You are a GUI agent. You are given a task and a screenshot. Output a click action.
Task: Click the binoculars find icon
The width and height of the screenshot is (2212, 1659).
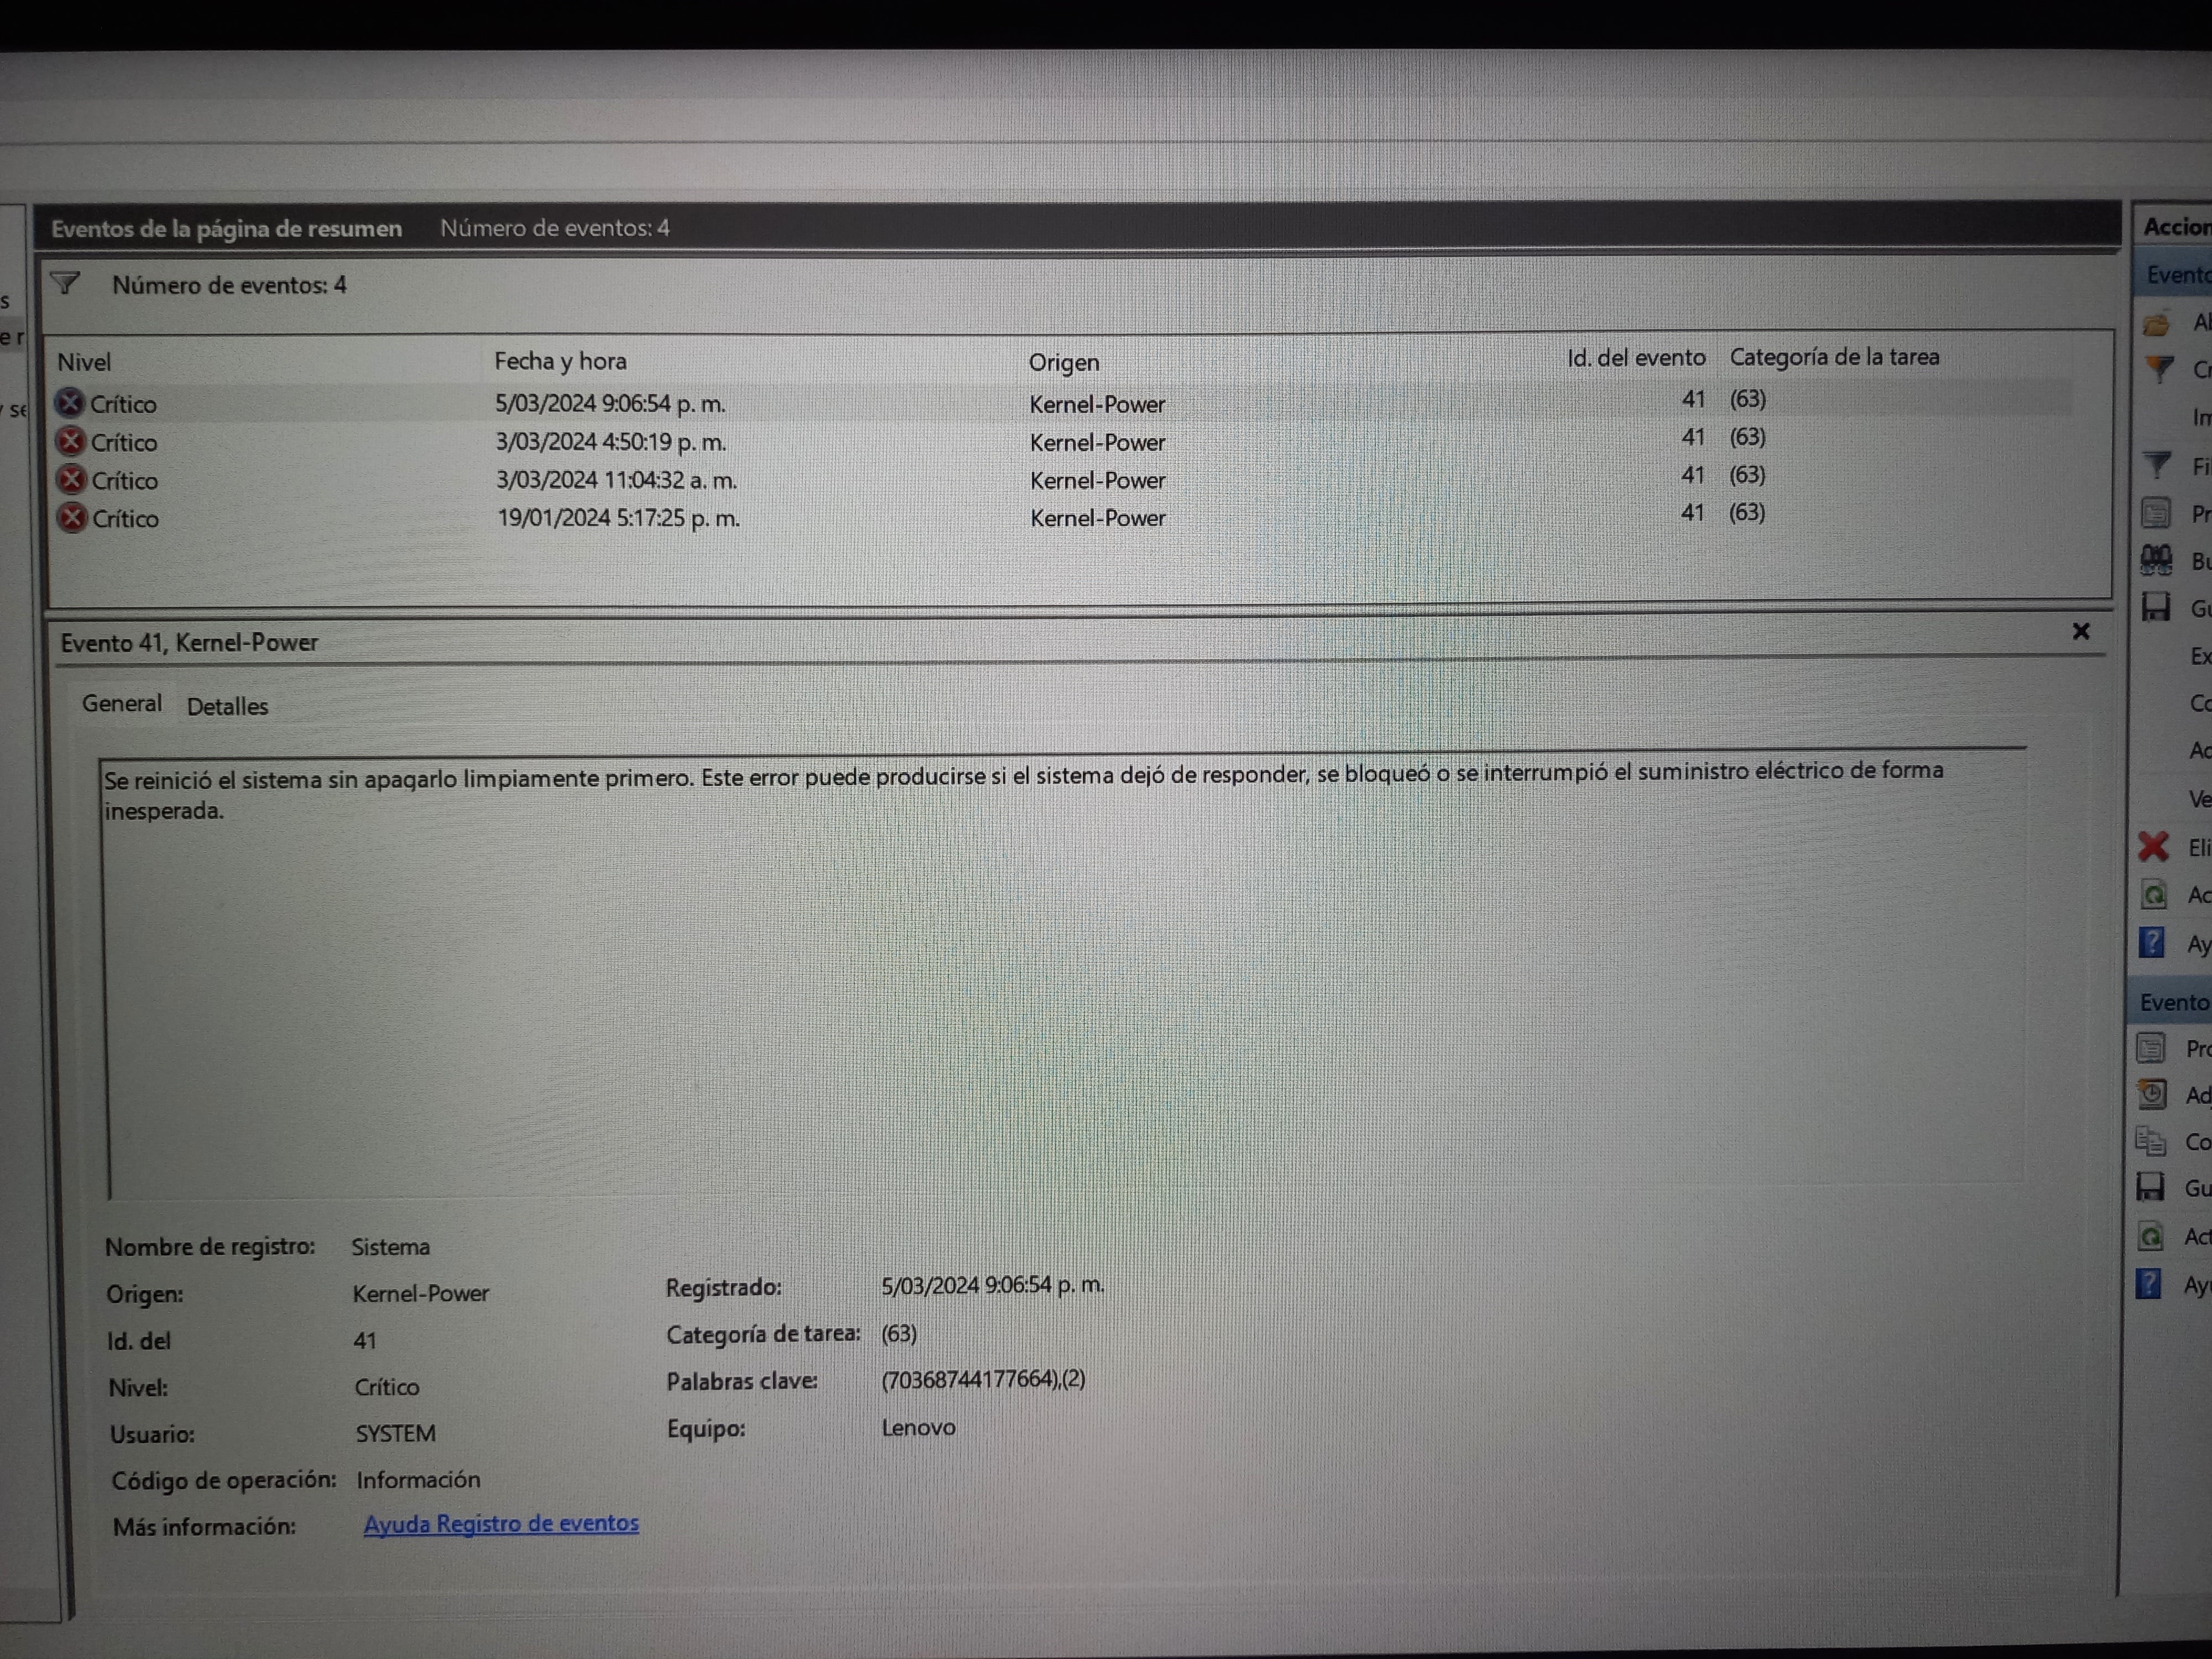click(2157, 560)
